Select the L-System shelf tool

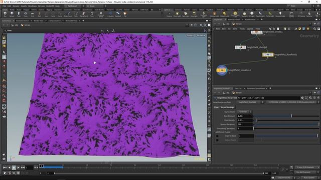coord(110,14)
